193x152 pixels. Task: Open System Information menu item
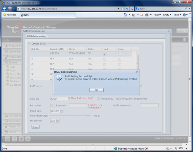[x=13, y=46]
